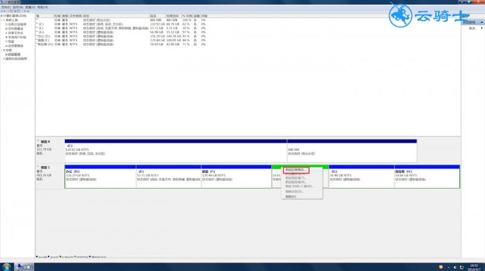Select the (G:) row in volume list

click(121, 32)
